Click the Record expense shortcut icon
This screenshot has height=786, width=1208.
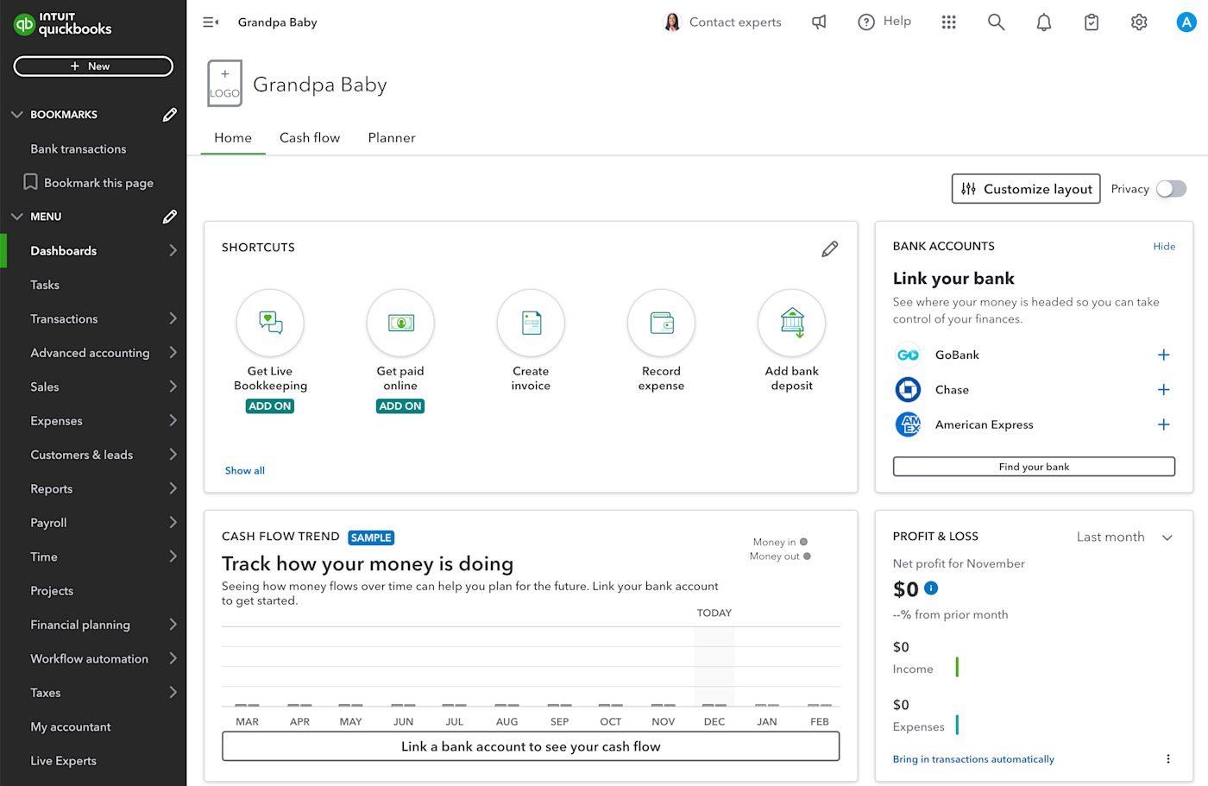pos(662,323)
